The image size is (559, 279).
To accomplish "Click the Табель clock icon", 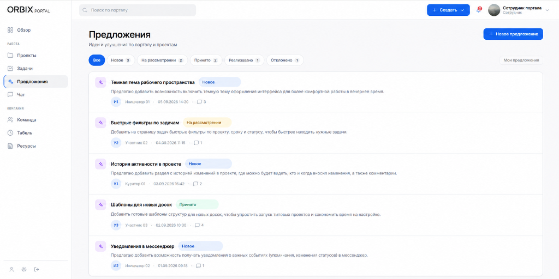I will (10, 133).
